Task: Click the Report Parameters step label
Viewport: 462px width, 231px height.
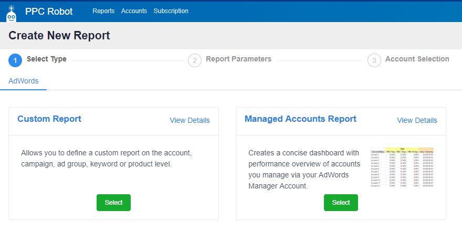Action: (239, 59)
